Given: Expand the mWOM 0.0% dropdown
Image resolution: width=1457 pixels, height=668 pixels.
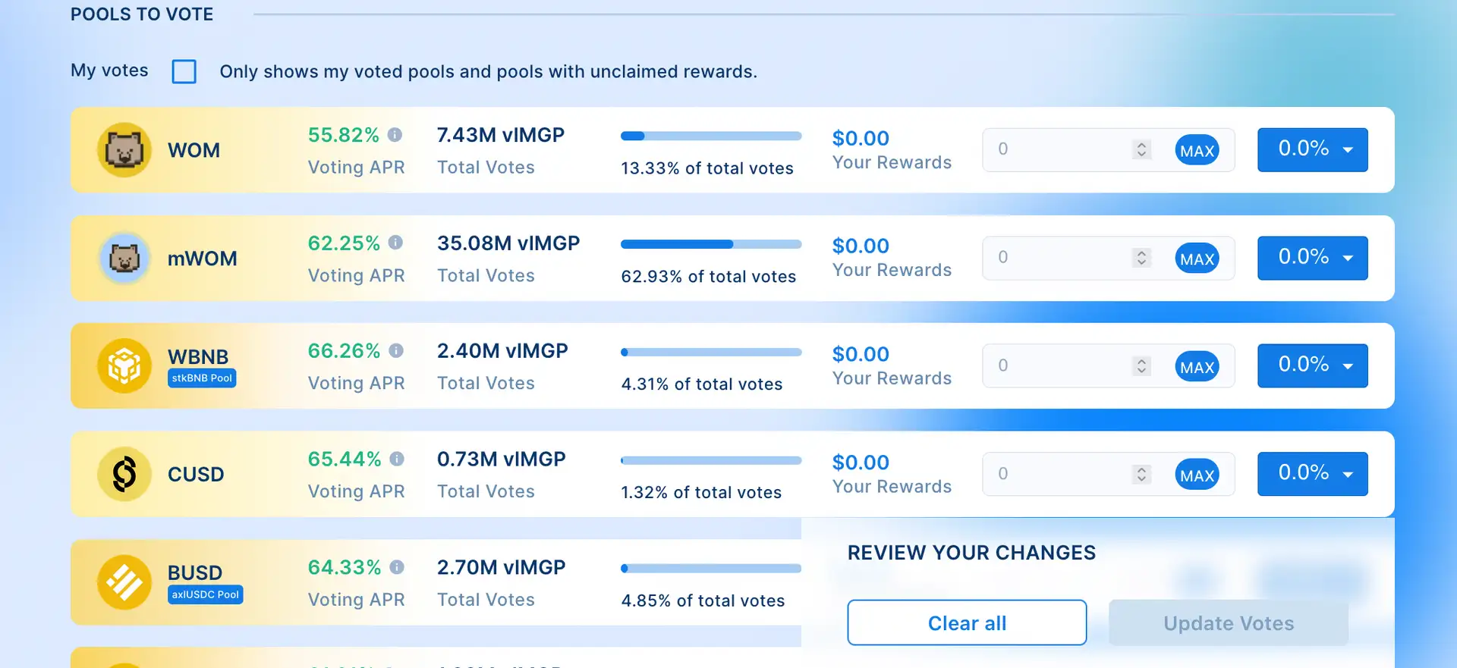Looking at the screenshot, I should [1312, 258].
